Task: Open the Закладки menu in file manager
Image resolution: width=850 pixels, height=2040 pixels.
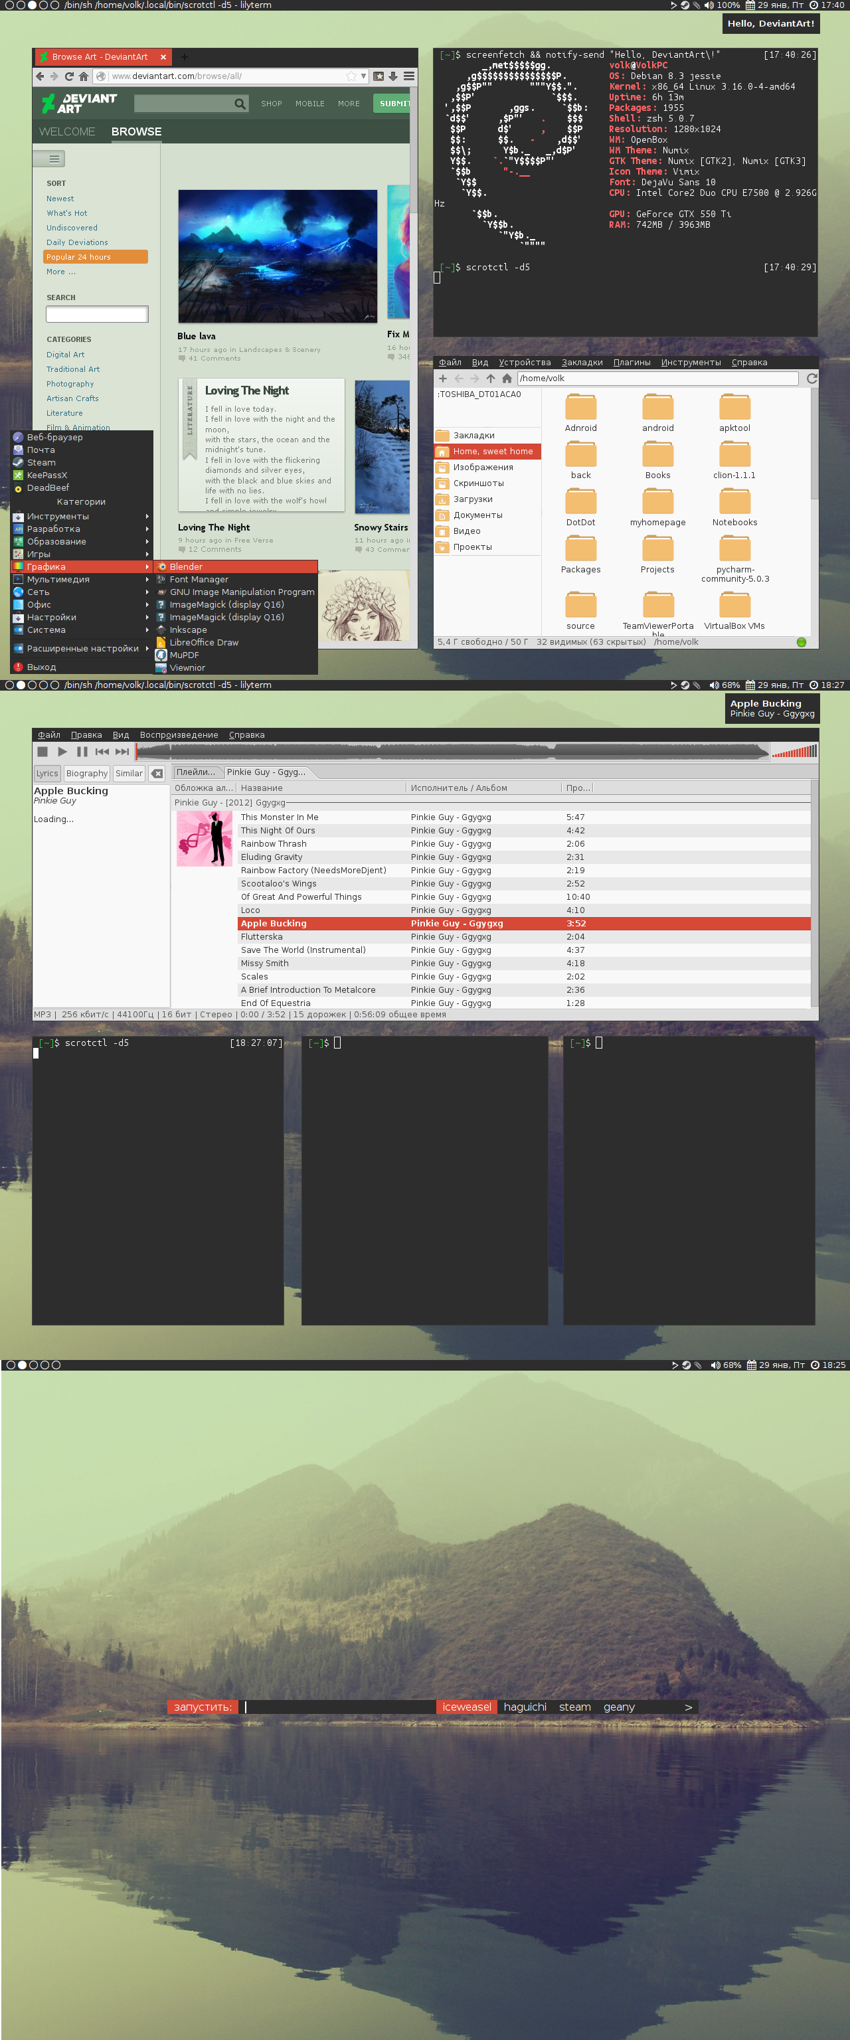Action: [x=582, y=363]
